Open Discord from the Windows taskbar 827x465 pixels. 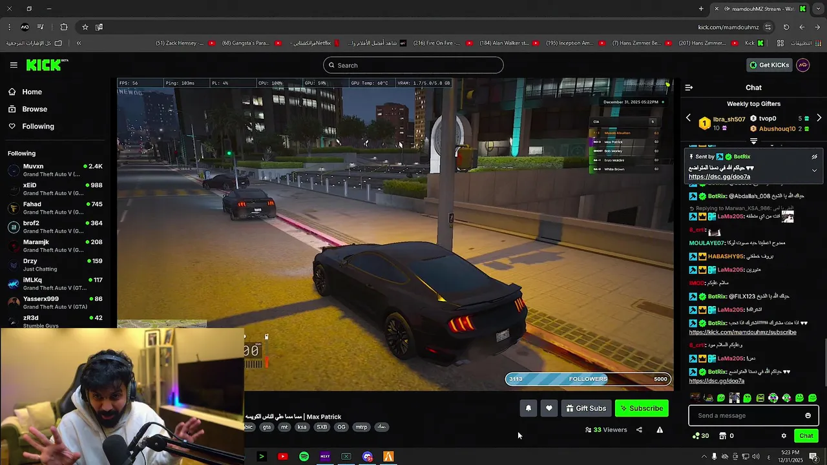coord(368,457)
